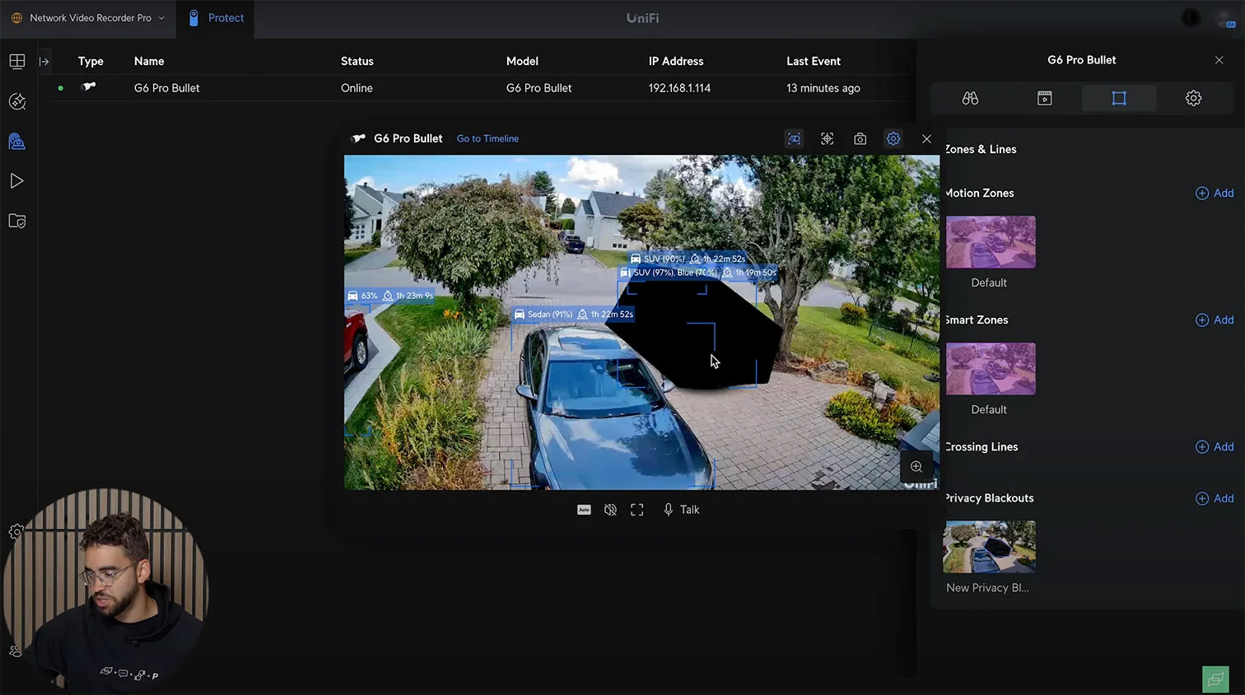Image resolution: width=1245 pixels, height=695 pixels.
Task: Add a new Crossing Line
Action: pyautogui.click(x=1215, y=447)
